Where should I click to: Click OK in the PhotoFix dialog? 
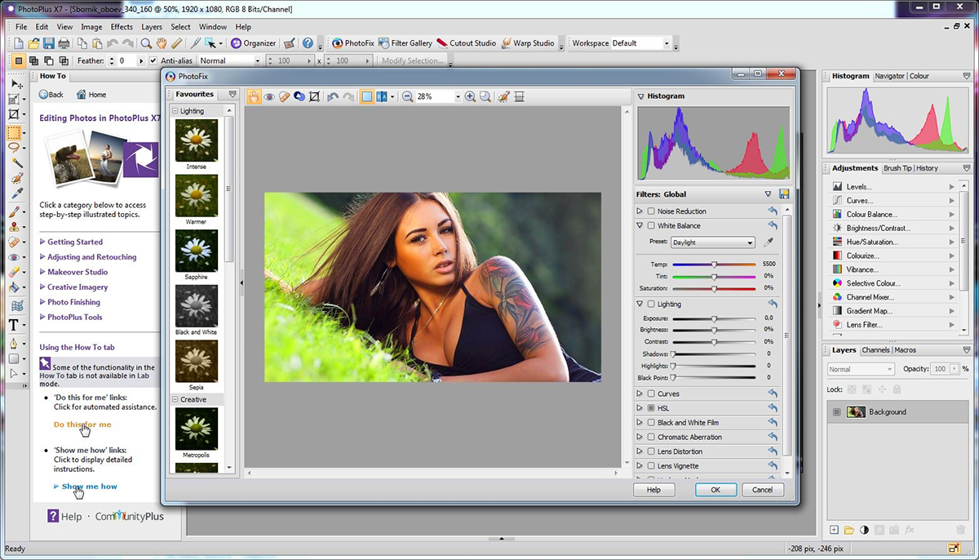[715, 490]
